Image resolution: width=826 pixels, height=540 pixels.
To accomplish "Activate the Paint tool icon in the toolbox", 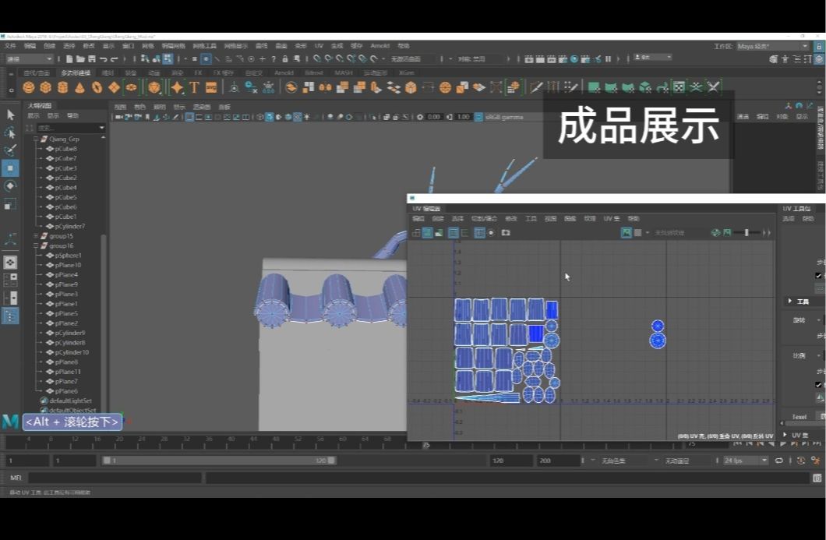I will coord(10,150).
